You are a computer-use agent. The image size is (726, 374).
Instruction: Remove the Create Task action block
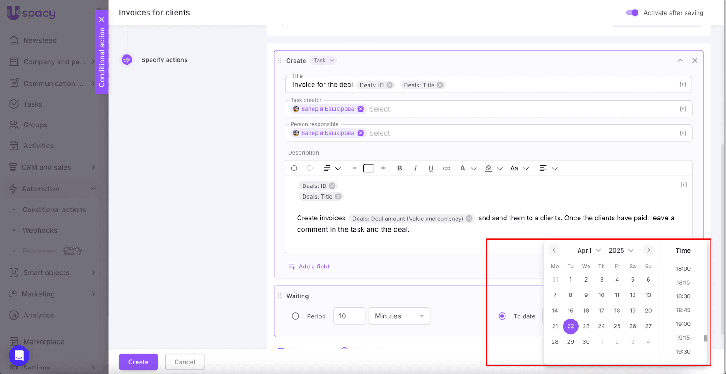pos(694,60)
